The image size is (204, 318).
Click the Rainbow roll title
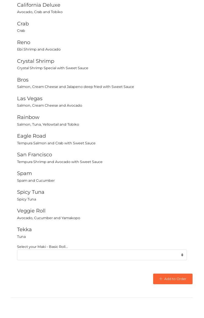click(28, 117)
